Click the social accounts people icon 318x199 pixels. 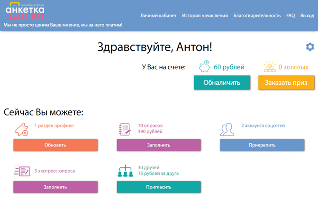[227, 129]
